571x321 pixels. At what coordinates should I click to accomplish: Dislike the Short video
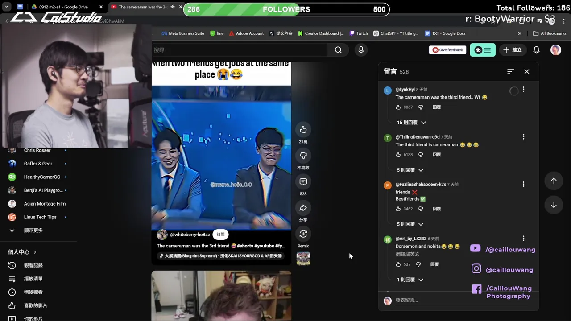point(303,156)
